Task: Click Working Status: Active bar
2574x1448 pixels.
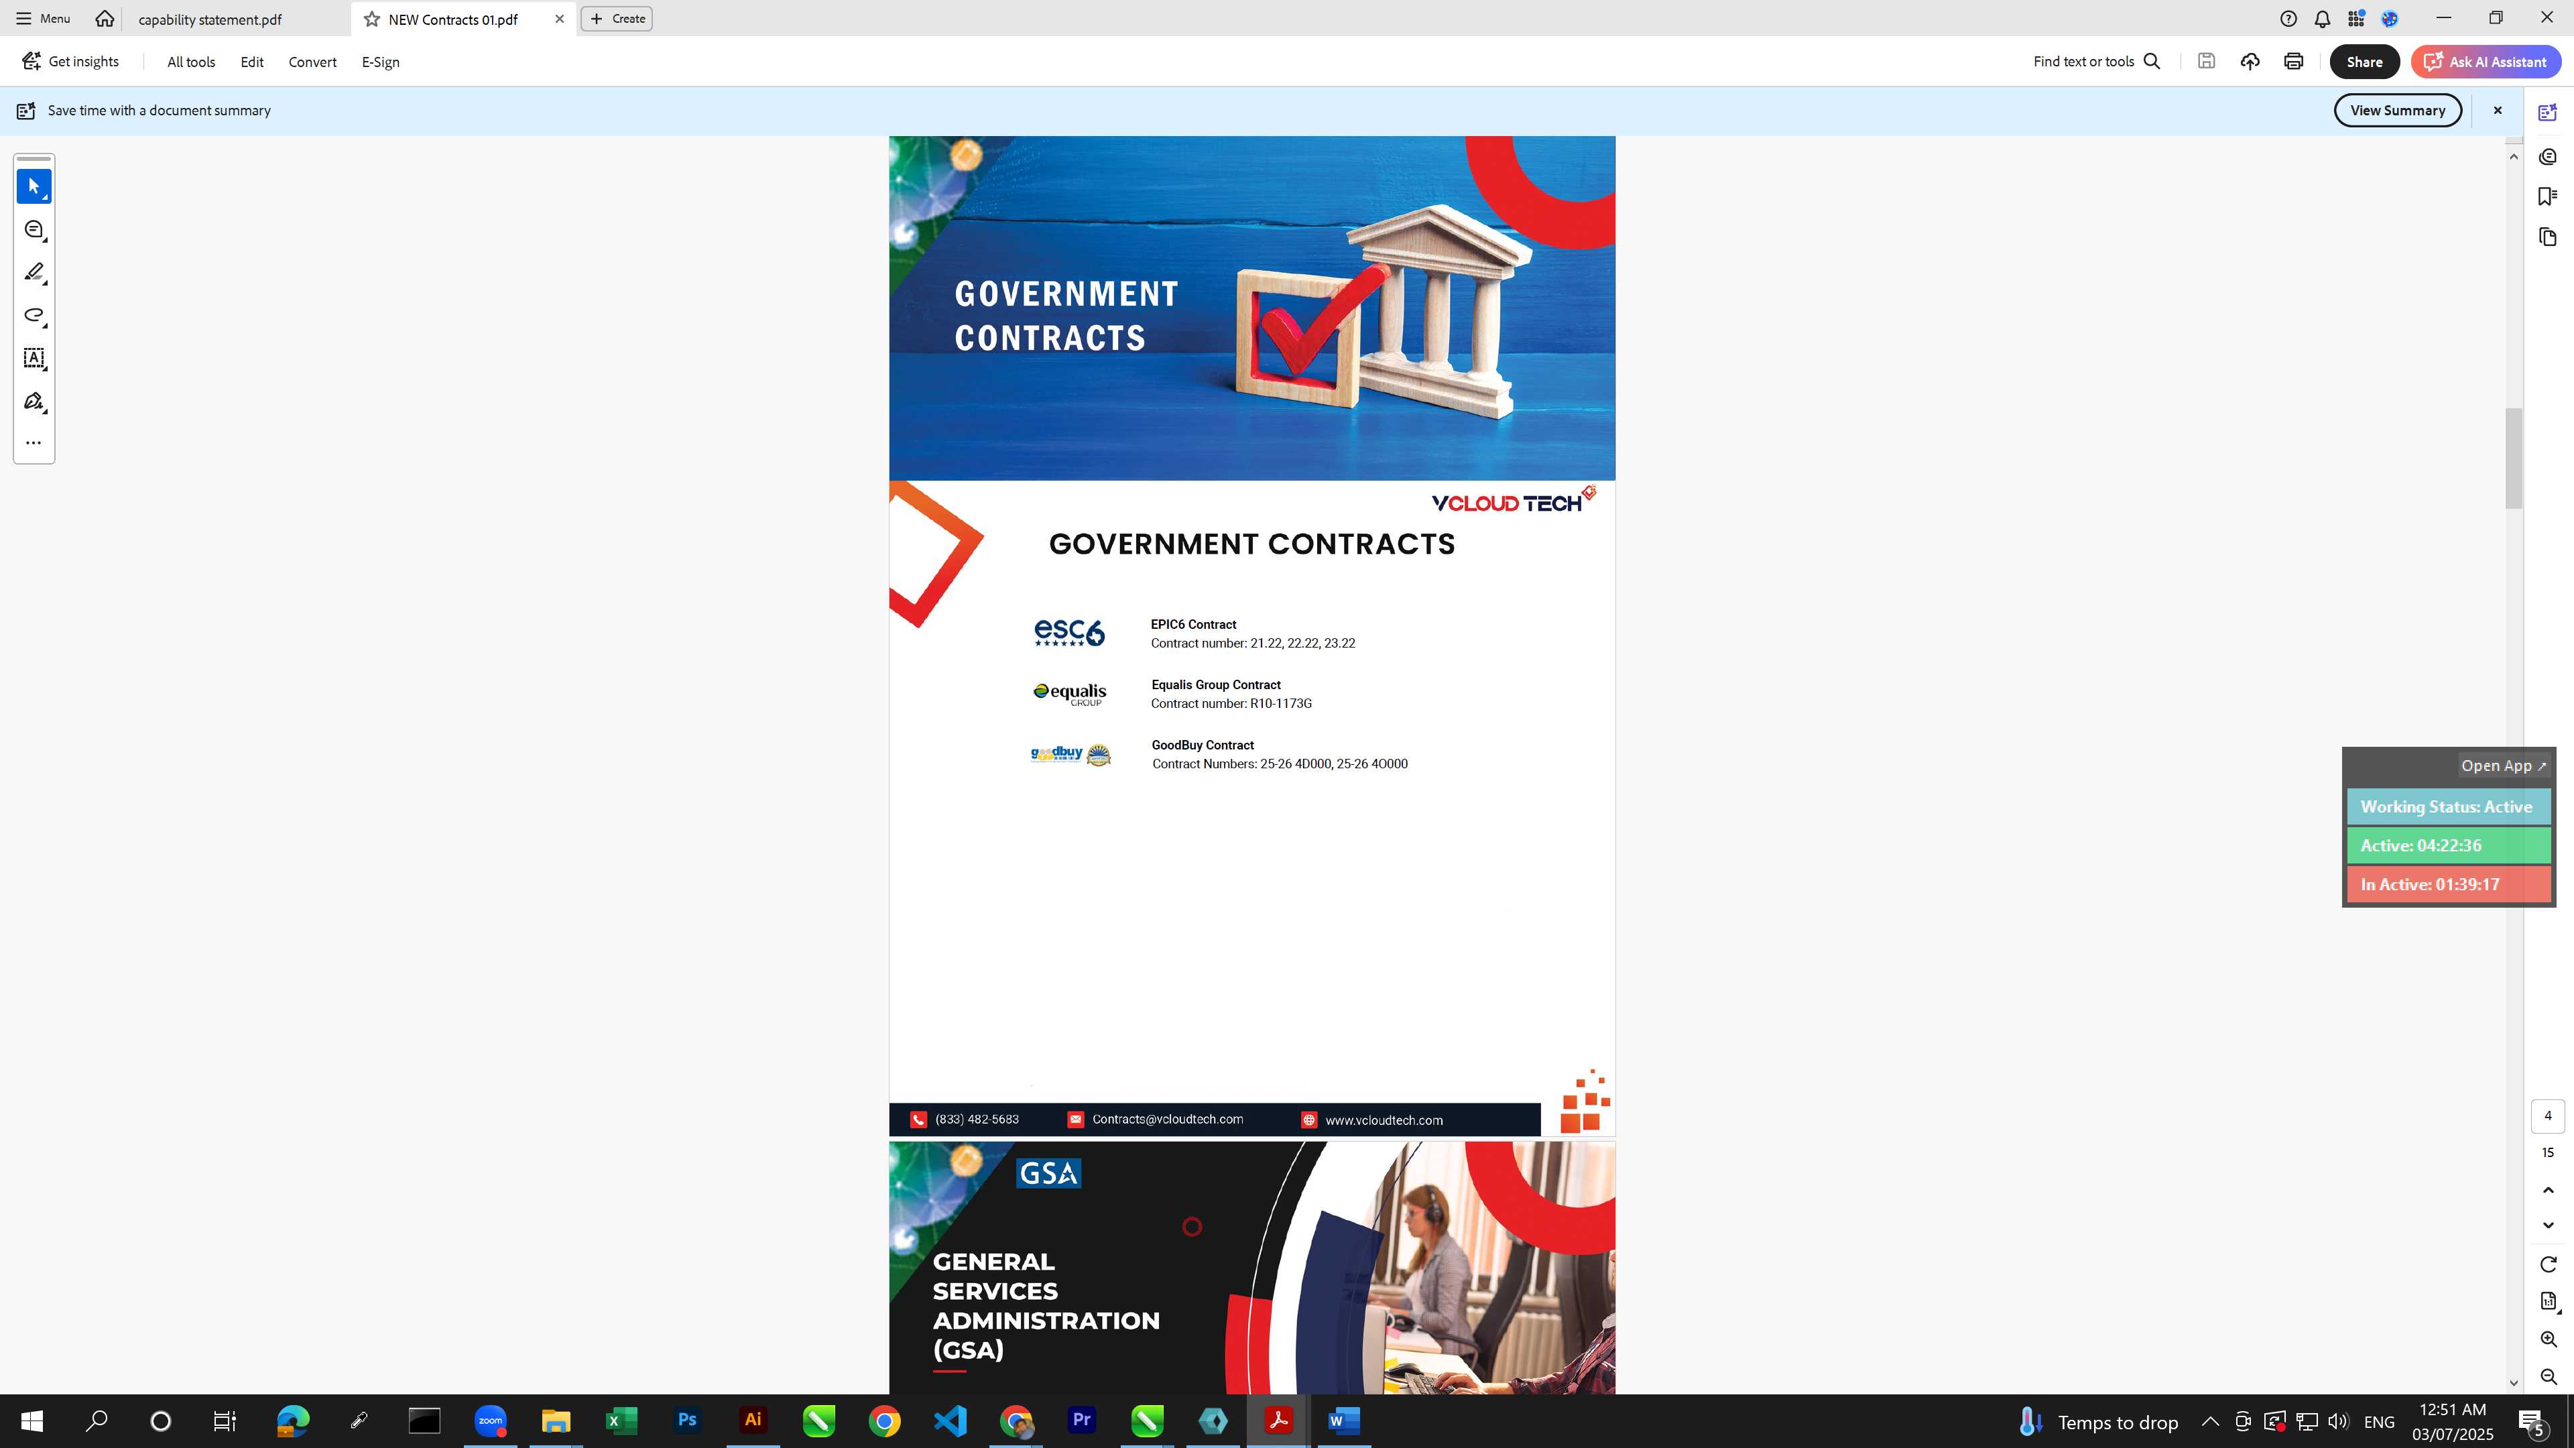Action: click(x=2448, y=806)
